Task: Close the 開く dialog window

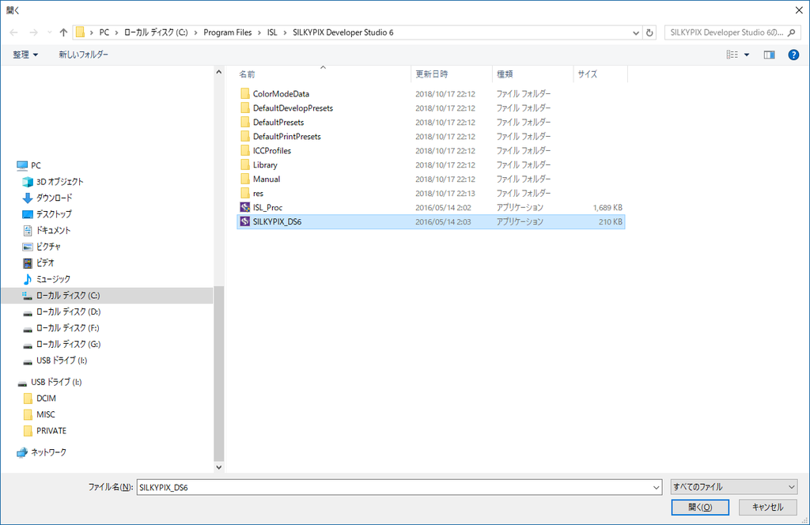Action: coord(798,9)
